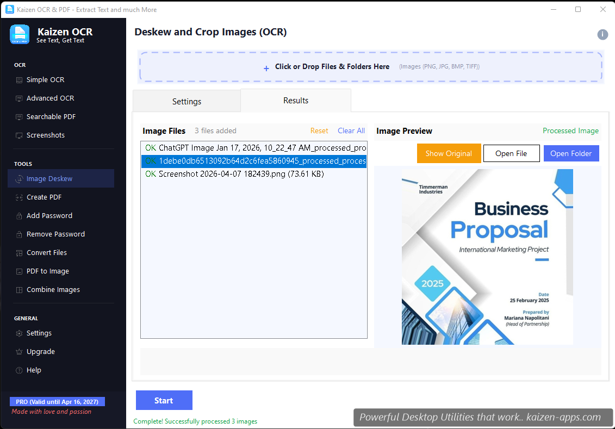Click the Business Proposal preview image
The height and width of the screenshot is (429, 615).
pyautogui.click(x=487, y=257)
